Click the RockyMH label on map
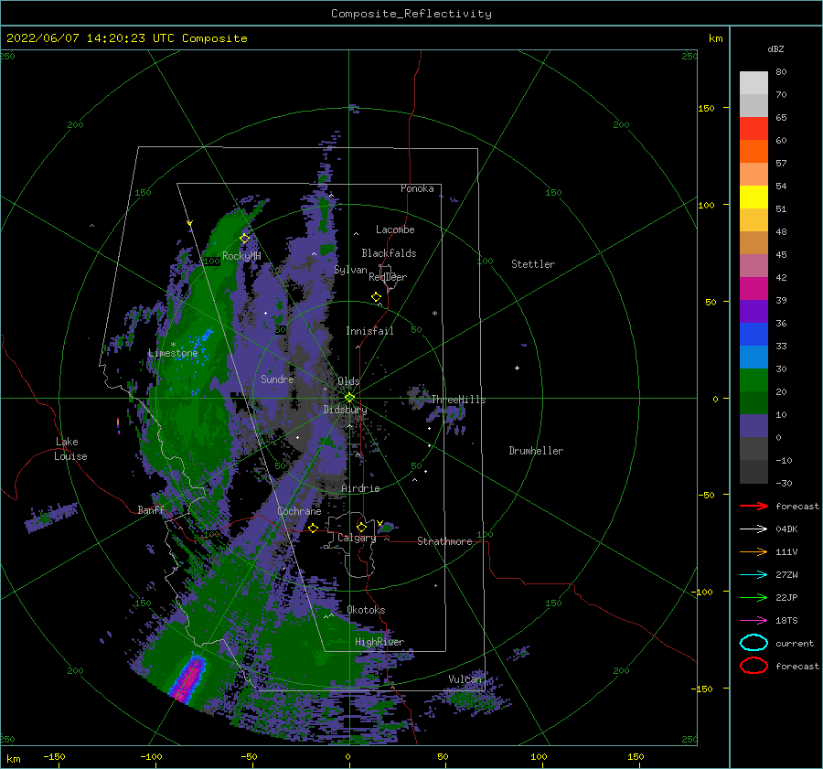823x769 pixels. tap(241, 256)
